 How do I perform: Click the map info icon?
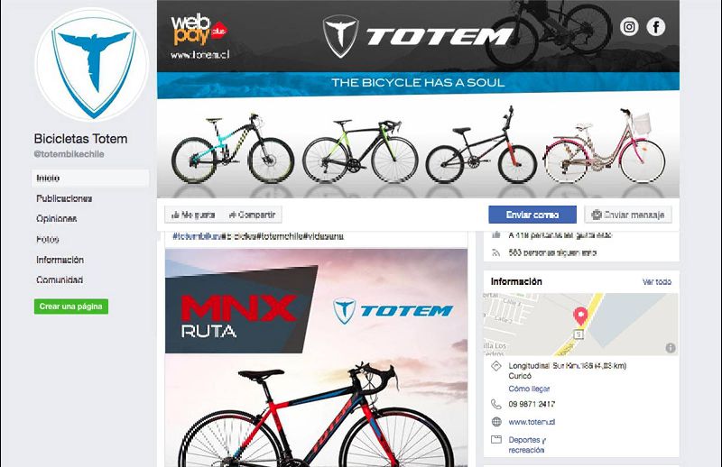tap(671, 348)
